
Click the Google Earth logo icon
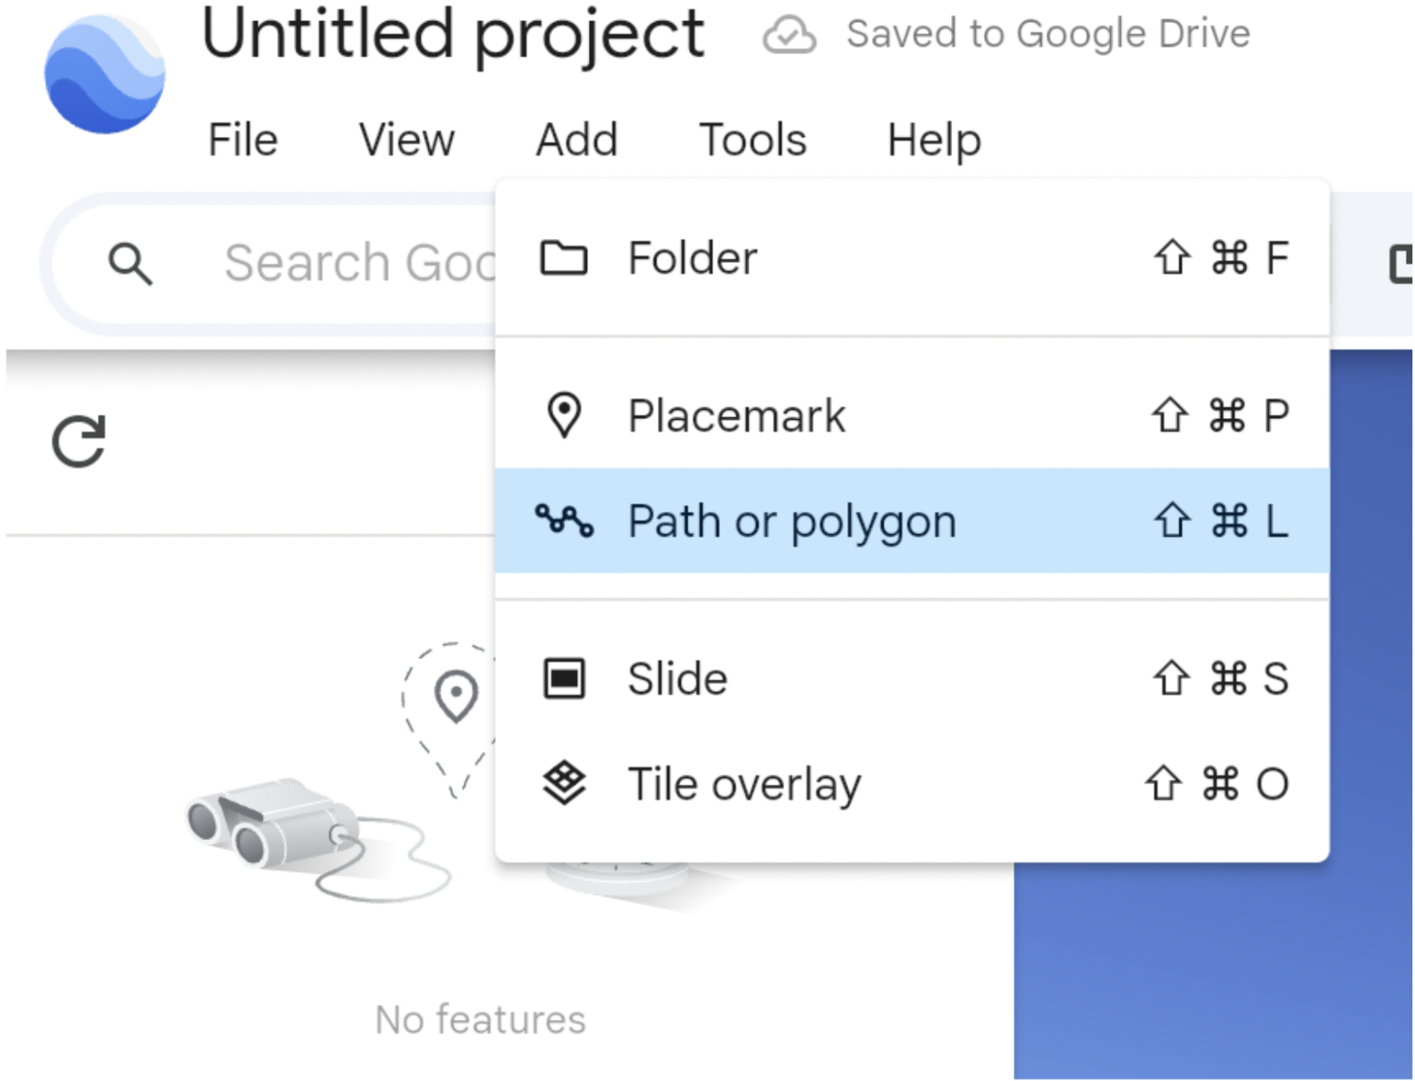pyautogui.click(x=104, y=73)
